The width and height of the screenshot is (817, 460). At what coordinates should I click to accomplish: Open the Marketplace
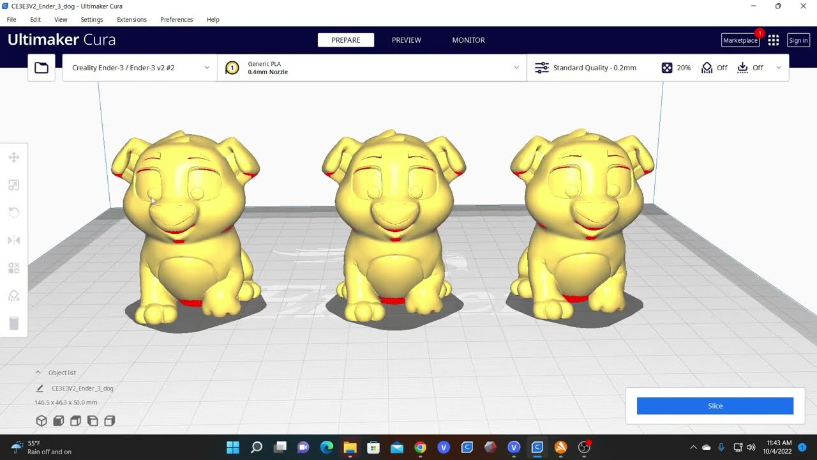[x=740, y=40]
